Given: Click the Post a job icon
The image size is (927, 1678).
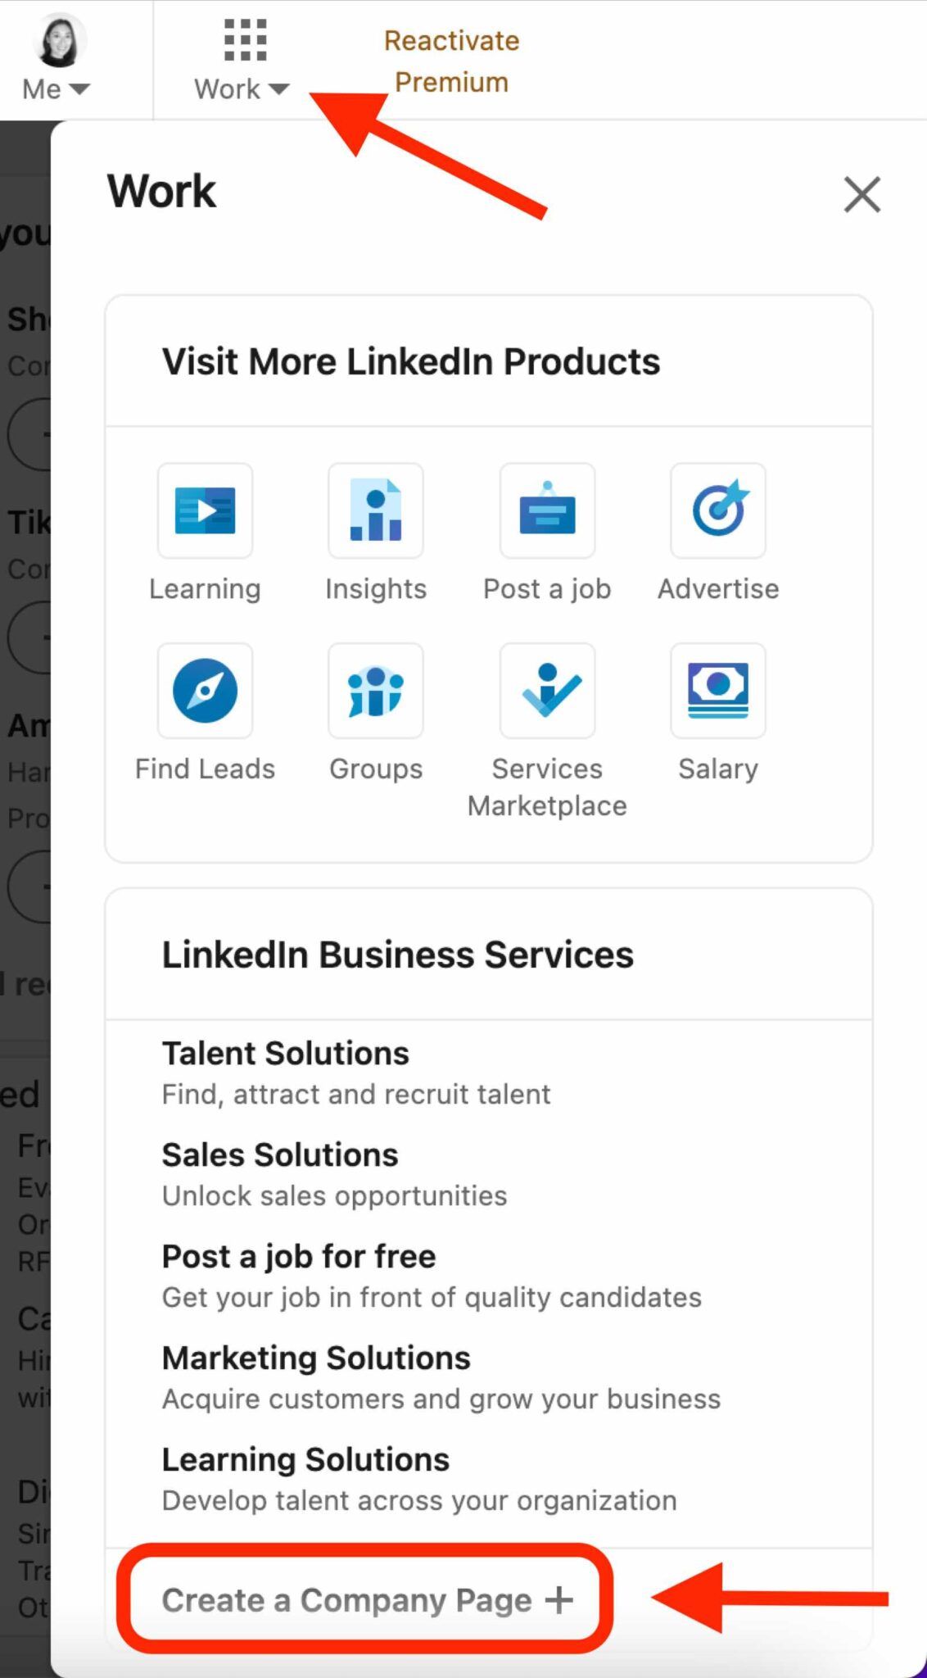Looking at the screenshot, I should [x=546, y=511].
